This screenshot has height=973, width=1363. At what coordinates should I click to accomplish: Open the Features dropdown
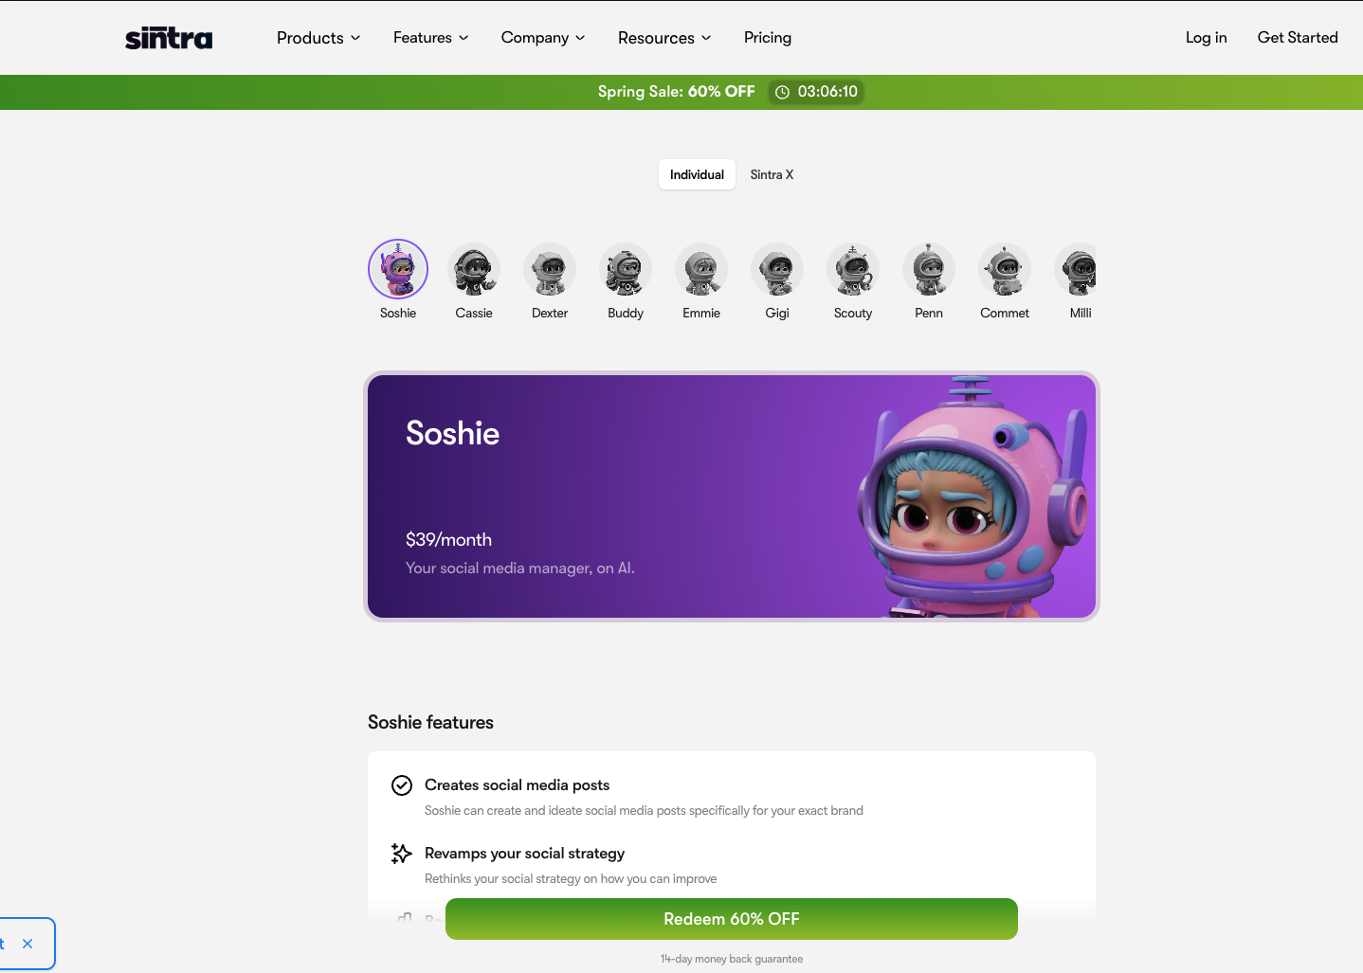pyautogui.click(x=431, y=38)
